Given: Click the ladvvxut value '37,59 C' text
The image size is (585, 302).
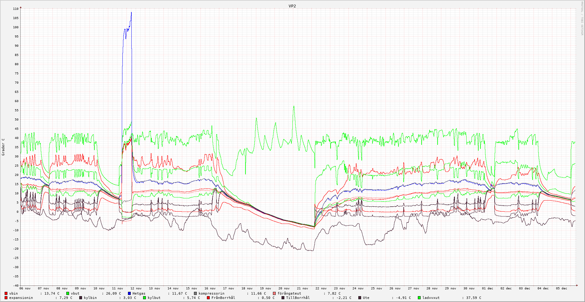Looking at the screenshot, I should (x=473, y=298).
